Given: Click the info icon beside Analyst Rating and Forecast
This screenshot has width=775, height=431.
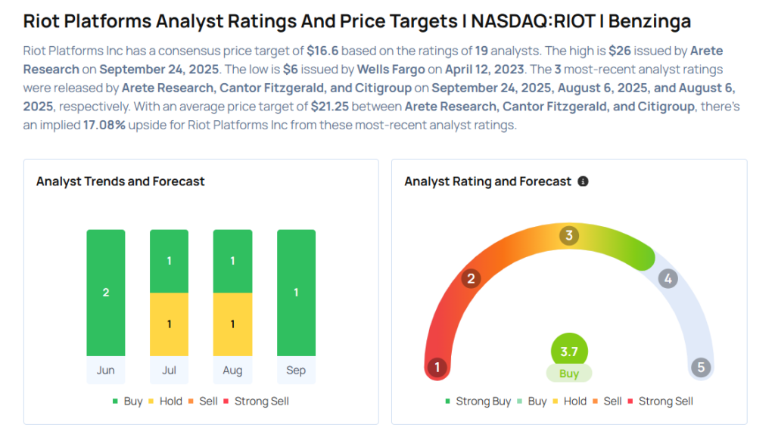Looking at the screenshot, I should click(x=583, y=181).
